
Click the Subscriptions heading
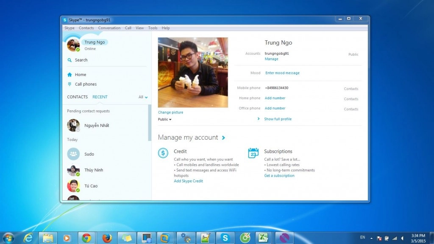tap(278, 151)
